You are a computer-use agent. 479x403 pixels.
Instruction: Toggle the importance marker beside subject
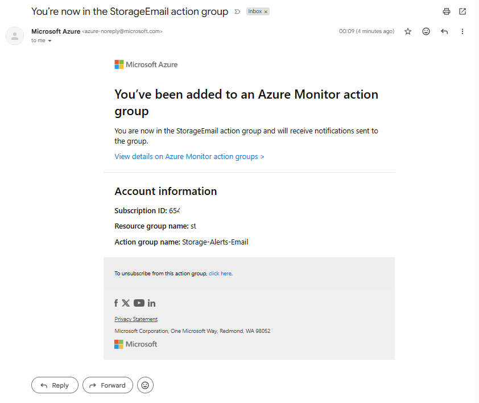(237, 12)
